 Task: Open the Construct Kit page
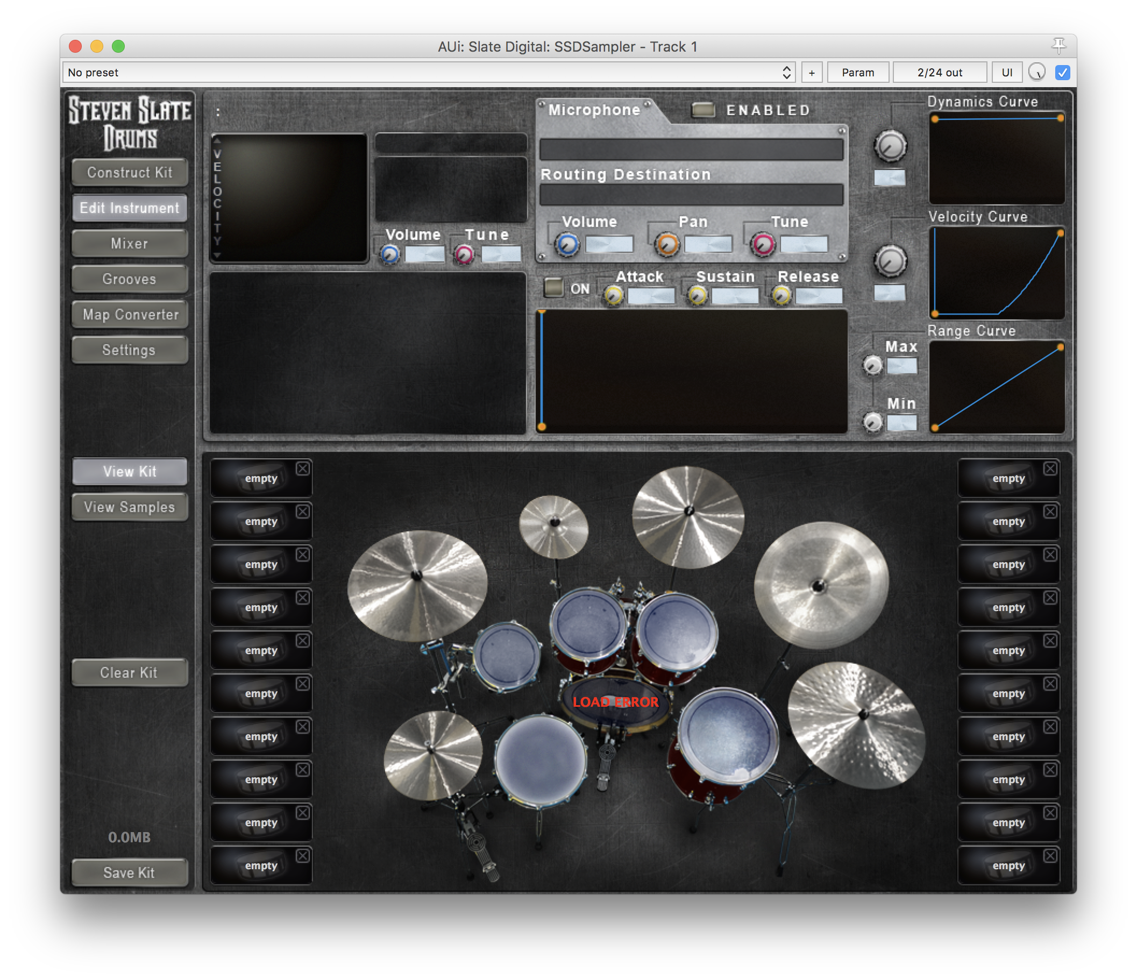pos(130,172)
